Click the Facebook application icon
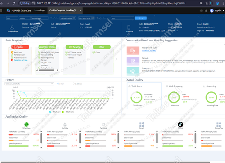 (x=103, y=125)
